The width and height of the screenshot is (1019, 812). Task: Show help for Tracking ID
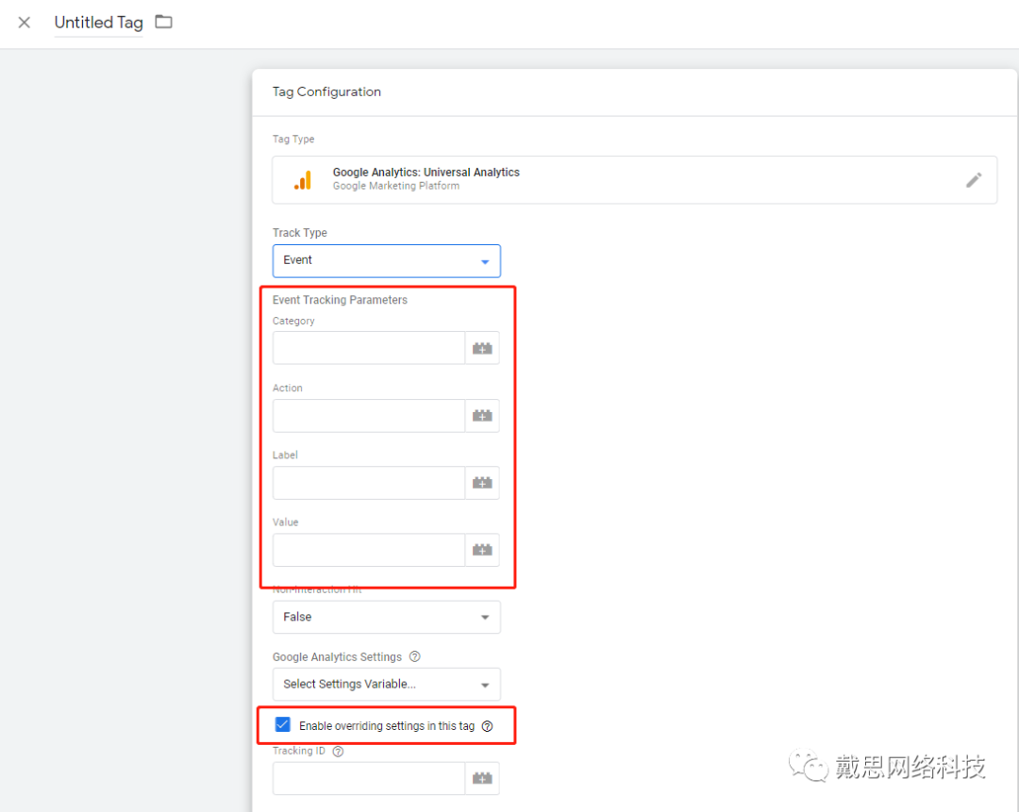point(338,752)
